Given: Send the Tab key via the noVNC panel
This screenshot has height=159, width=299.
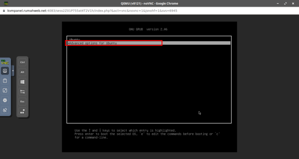Looking at the screenshot, I should coord(22,92).
